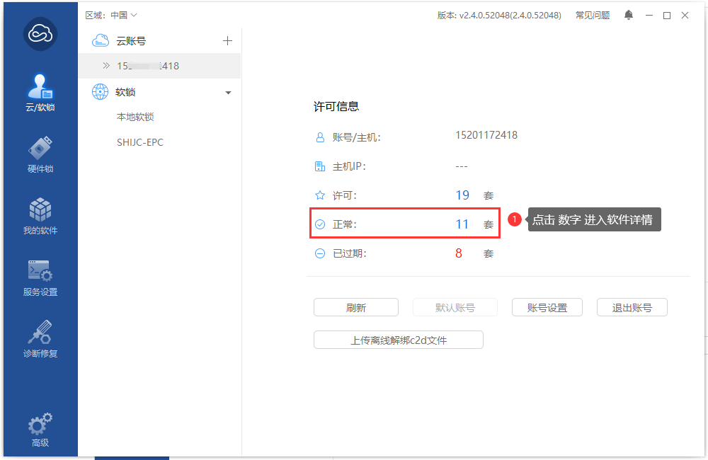708x460 pixels.
Task: Click total licenses number 19
Action: click(462, 195)
